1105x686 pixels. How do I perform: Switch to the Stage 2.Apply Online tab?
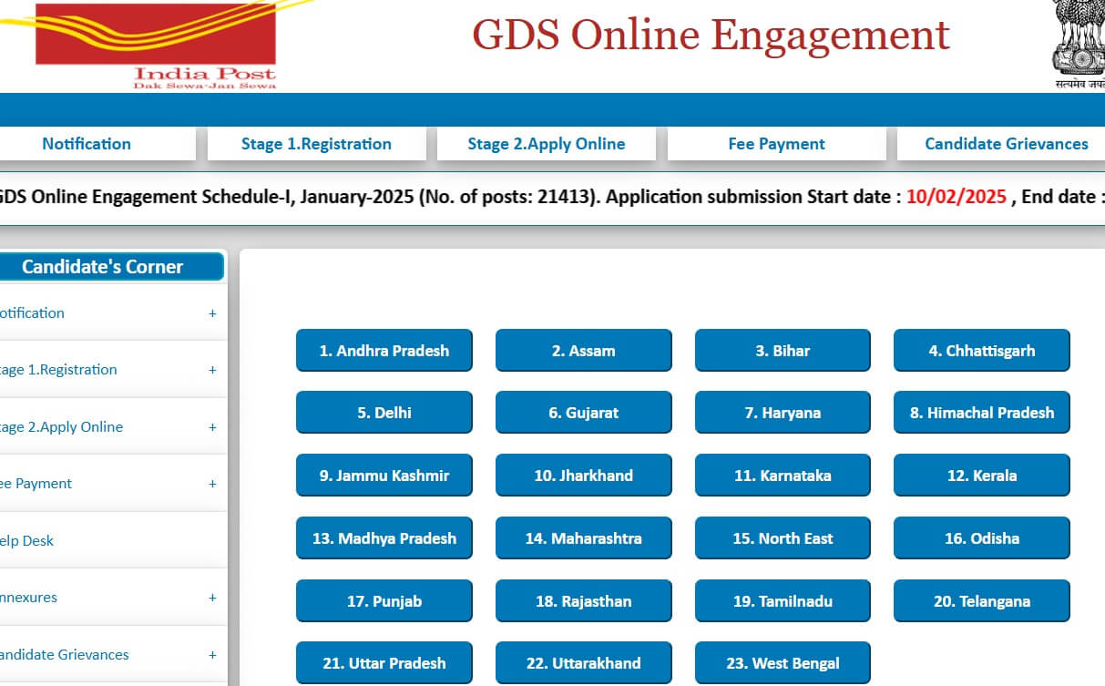546,143
